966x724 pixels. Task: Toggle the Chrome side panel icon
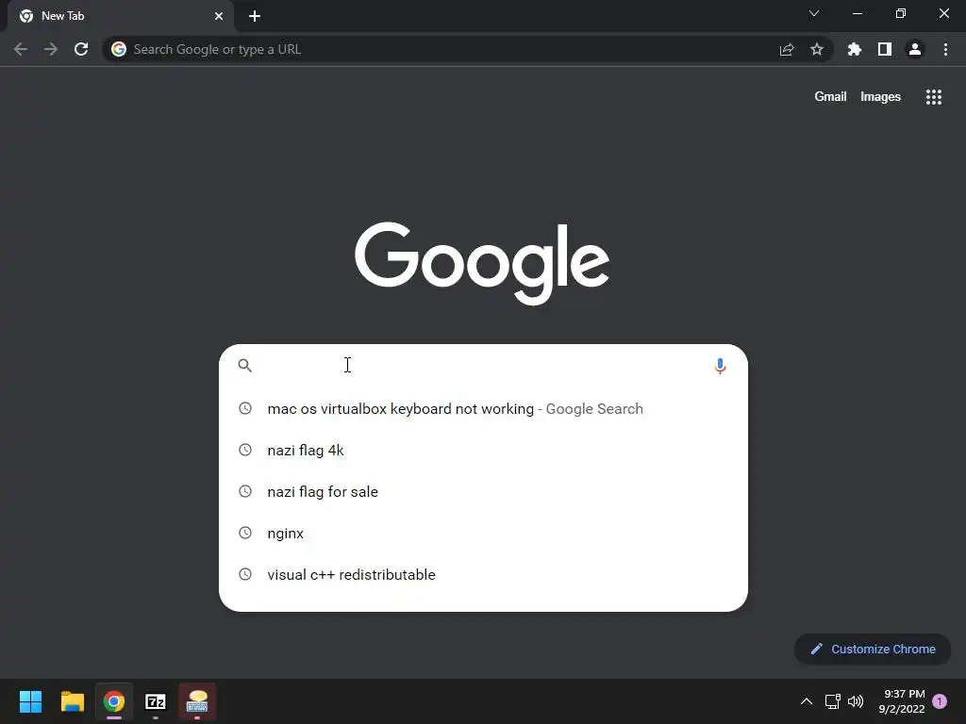click(885, 49)
